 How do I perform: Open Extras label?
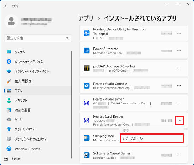[x=16, y=159]
